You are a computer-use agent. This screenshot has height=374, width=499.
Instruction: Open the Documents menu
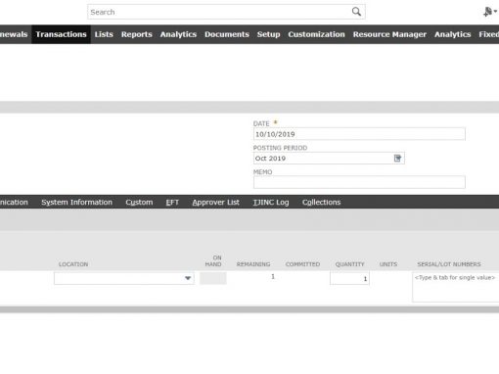[227, 34]
